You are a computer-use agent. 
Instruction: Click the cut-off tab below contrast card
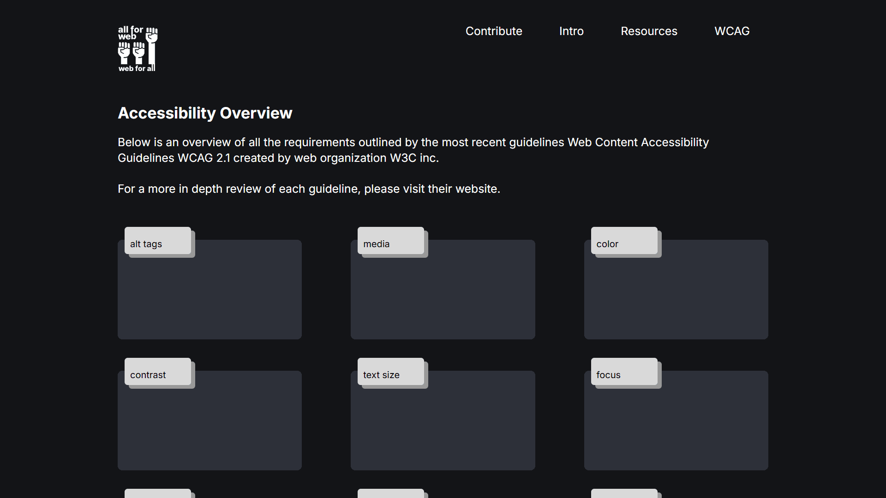(157, 493)
